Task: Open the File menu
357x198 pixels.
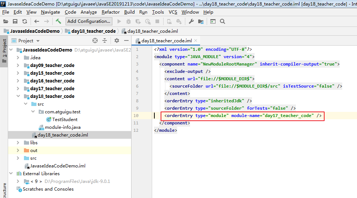Action: click(x=6, y=12)
